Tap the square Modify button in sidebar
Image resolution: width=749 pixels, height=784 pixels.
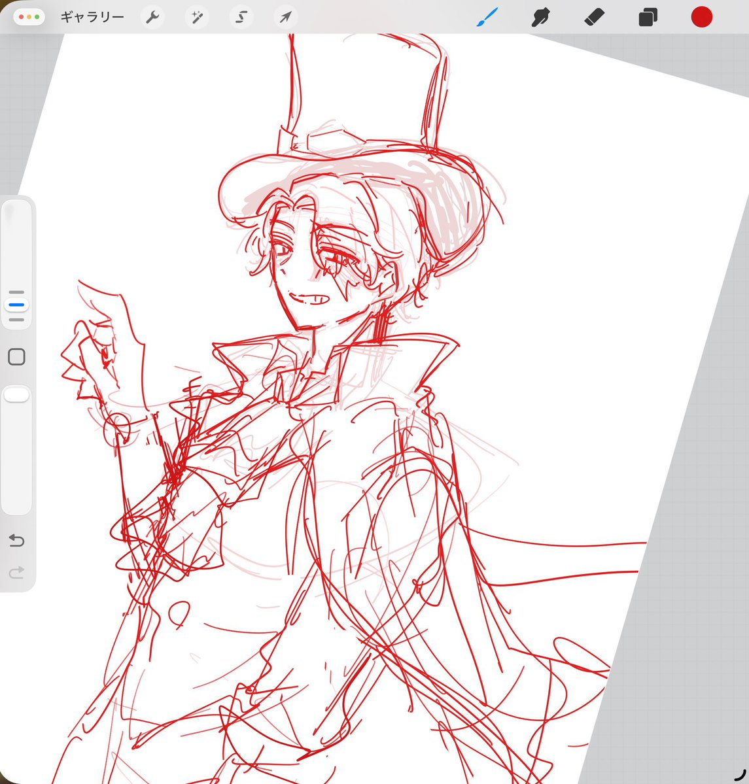tap(16, 357)
